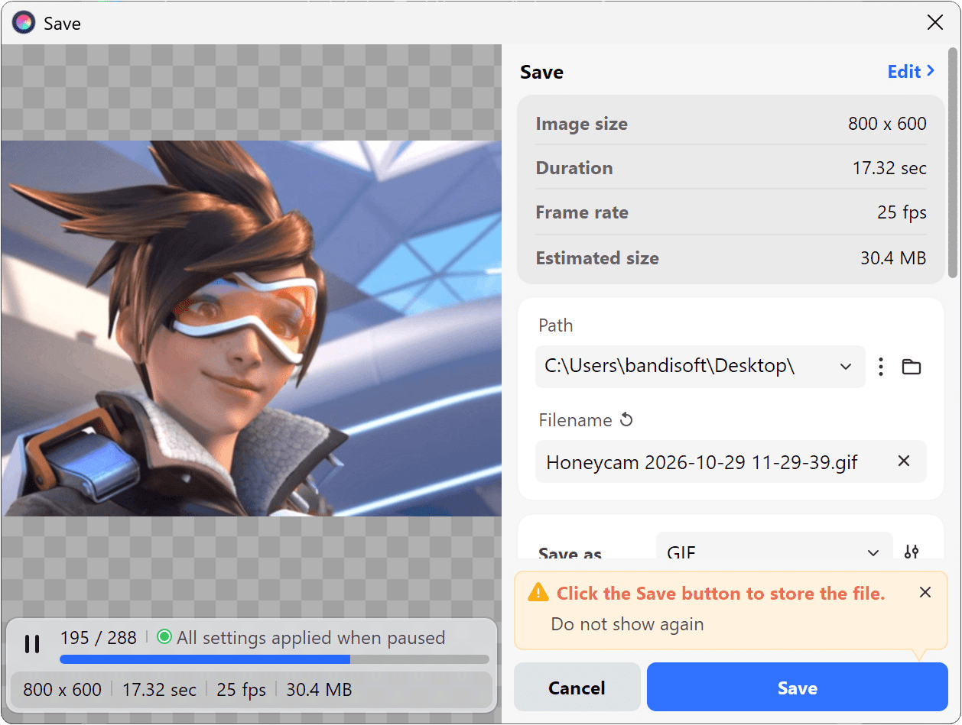Screen dimensions: 962x725
Task: Open the Edit link
Action: [911, 72]
